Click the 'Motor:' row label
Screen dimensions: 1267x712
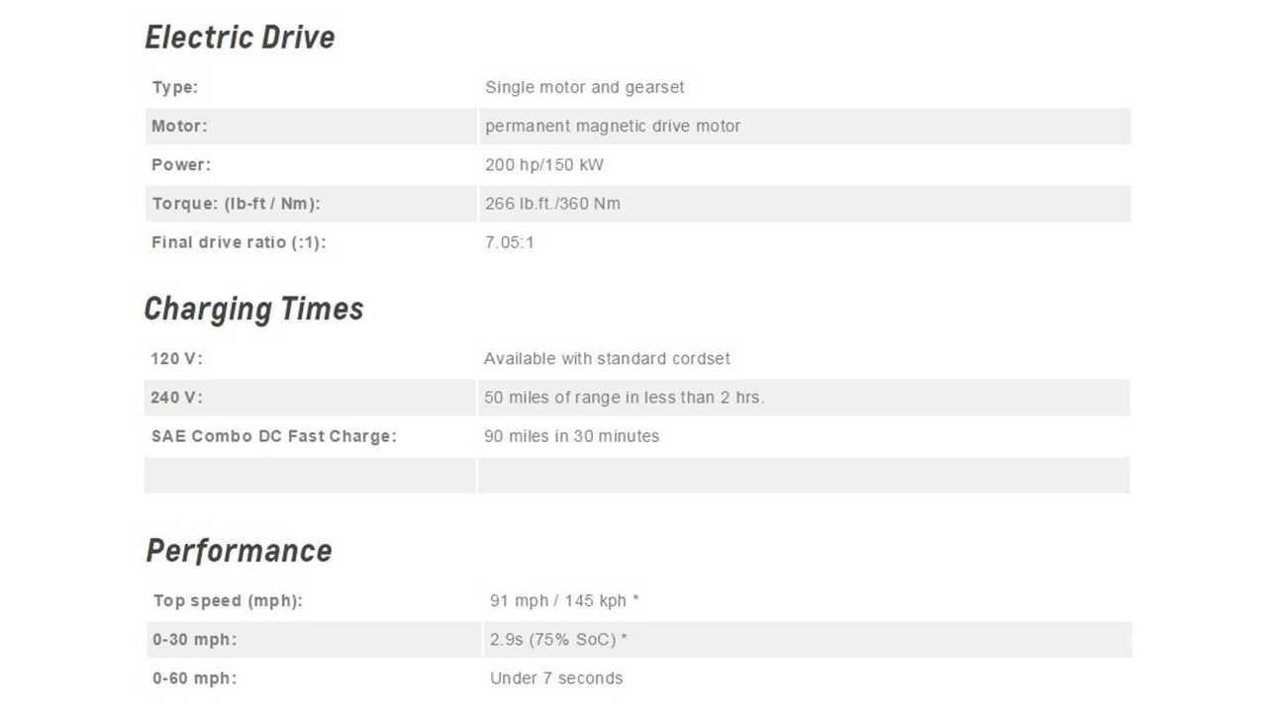tap(179, 126)
